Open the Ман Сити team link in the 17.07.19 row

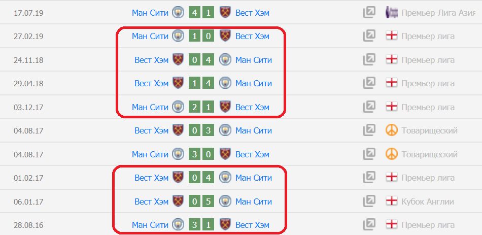click(149, 13)
